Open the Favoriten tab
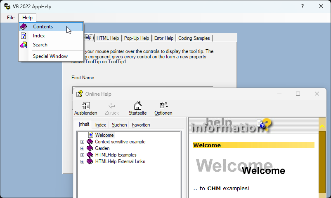This screenshot has width=331, height=198. pos(141,125)
